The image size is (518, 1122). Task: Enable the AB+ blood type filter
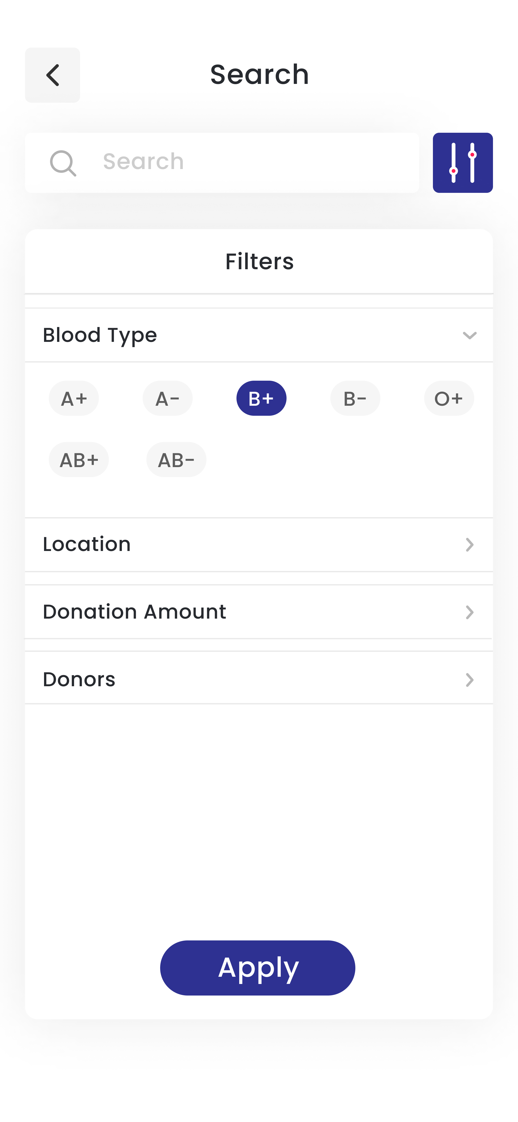pos(79,460)
